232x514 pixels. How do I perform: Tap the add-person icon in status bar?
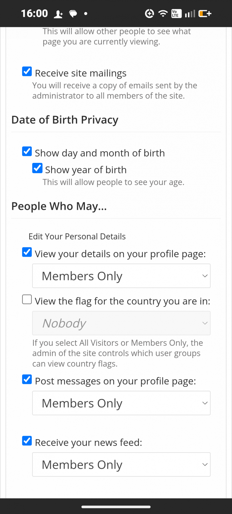point(58,13)
